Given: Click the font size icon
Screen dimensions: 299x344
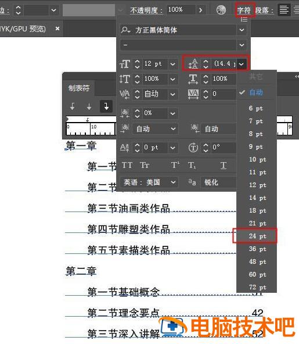Looking at the screenshot, I should click(x=125, y=64).
